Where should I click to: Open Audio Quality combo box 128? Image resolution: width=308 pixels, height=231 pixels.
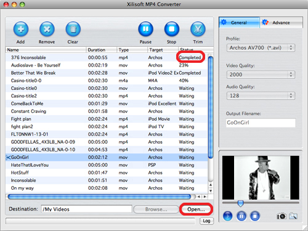click(x=261, y=95)
